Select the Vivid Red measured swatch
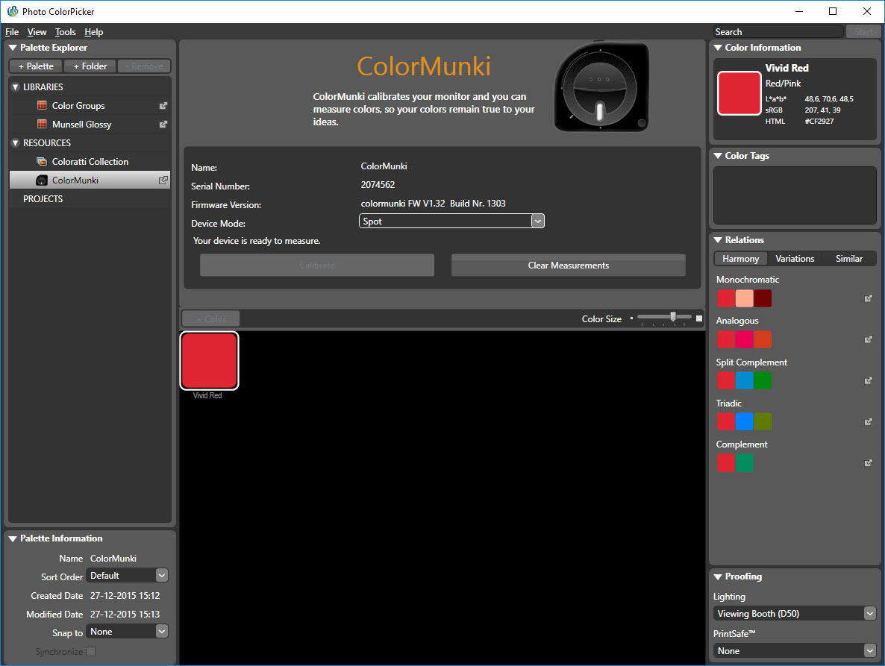The width and height of the screenshot is (885, 666). coord(210,361)
